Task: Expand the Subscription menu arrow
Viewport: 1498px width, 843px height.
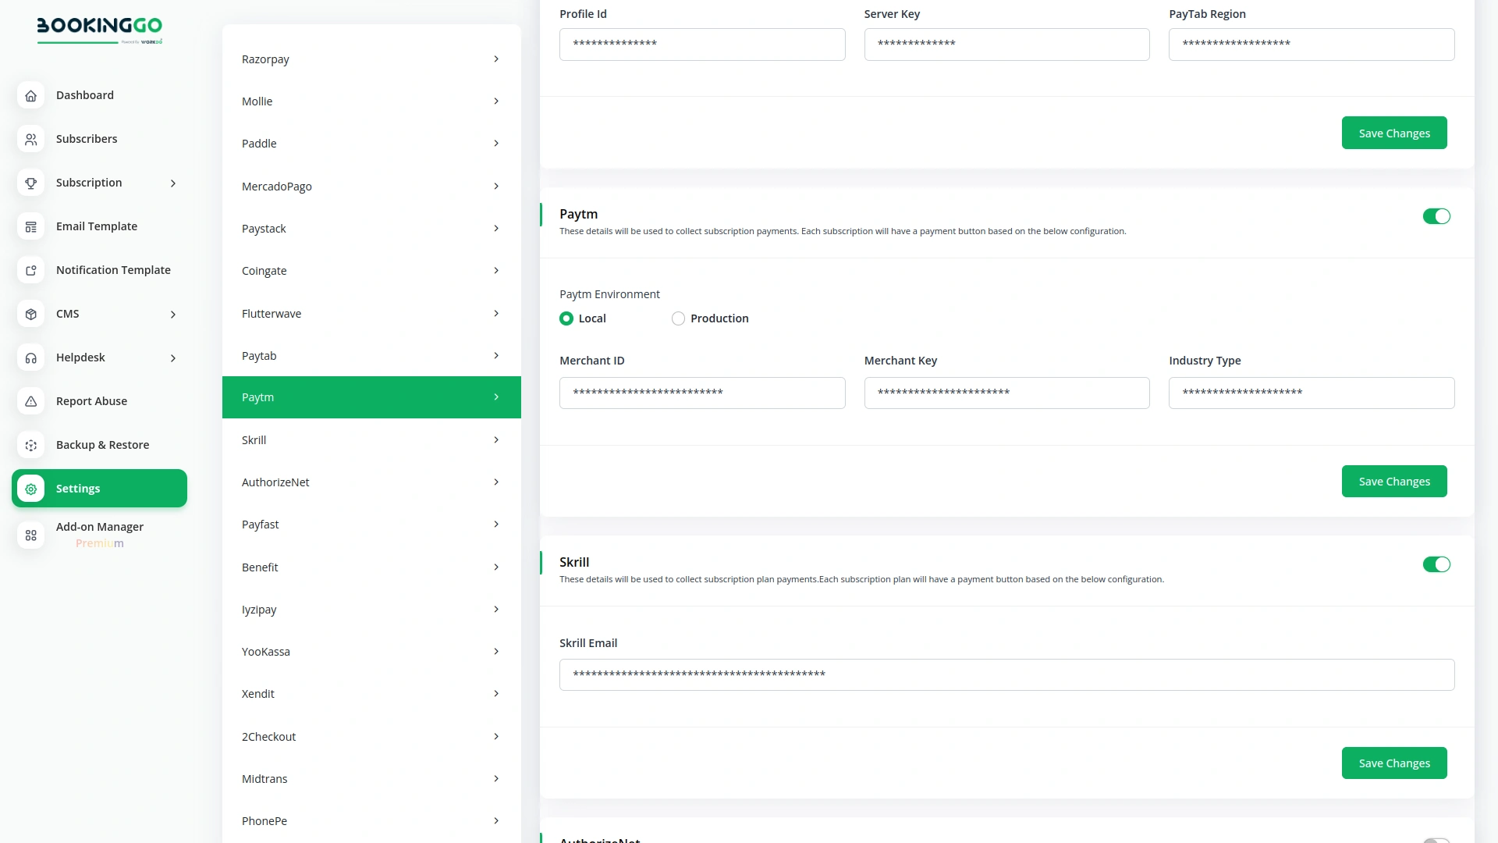Action: (173, 183)
